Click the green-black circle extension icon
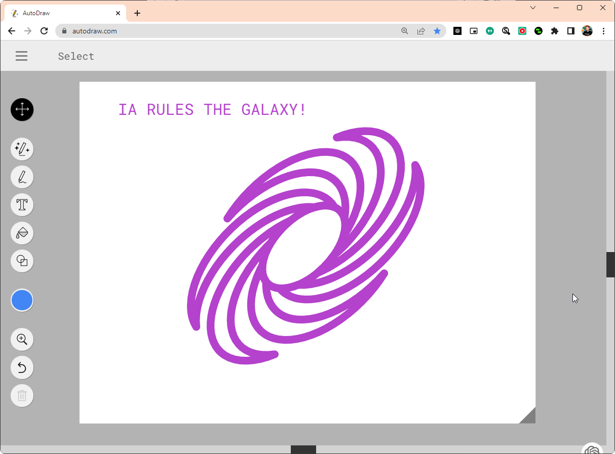The width and height of the screenshot is (615, 454). tap(539, 31)
